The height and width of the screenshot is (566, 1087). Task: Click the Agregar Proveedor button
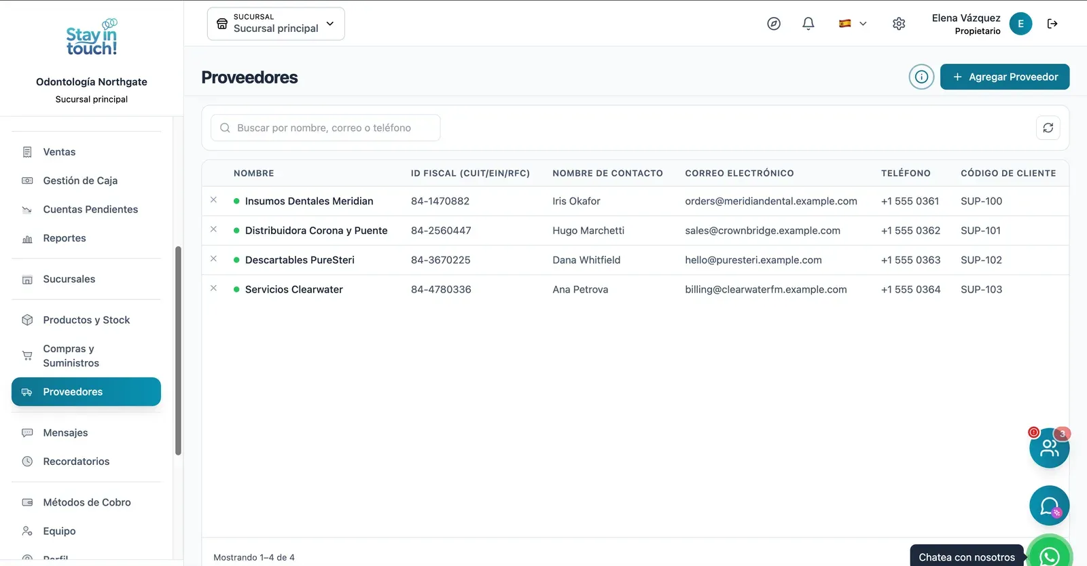coord(1005,77)
